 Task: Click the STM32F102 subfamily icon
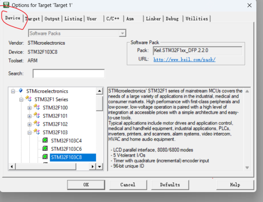(x=37, y=123)
